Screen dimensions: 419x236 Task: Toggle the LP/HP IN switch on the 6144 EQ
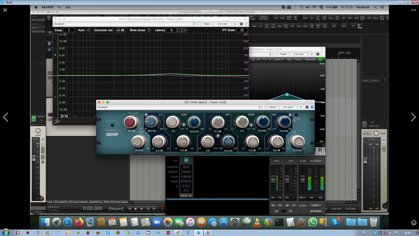(297, 115)
